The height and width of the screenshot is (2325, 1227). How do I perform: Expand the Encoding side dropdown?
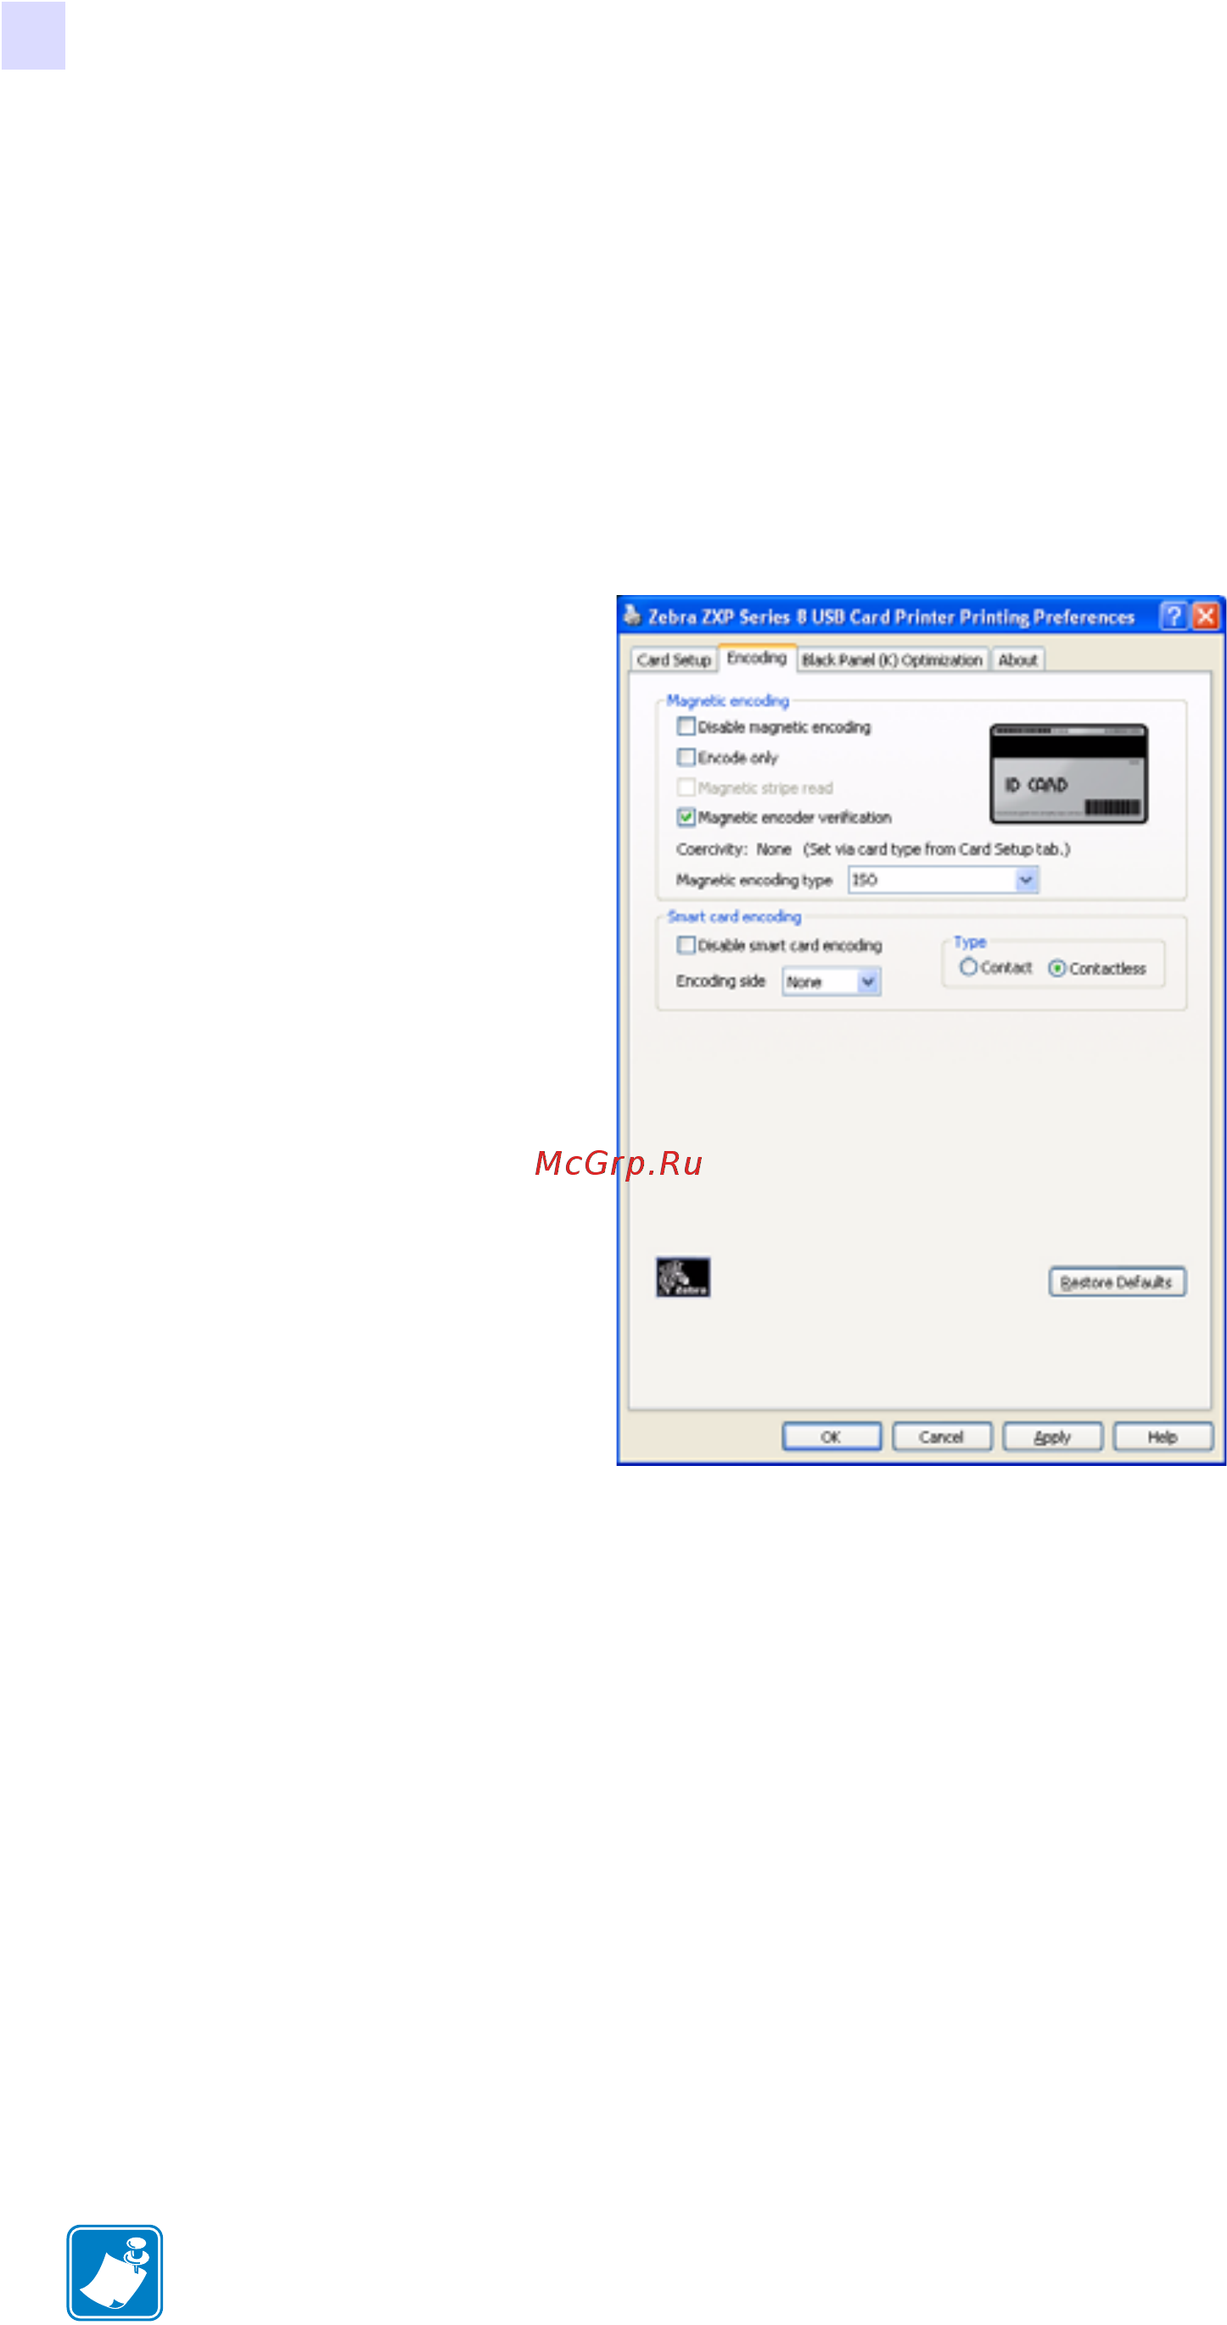point(831,981)
